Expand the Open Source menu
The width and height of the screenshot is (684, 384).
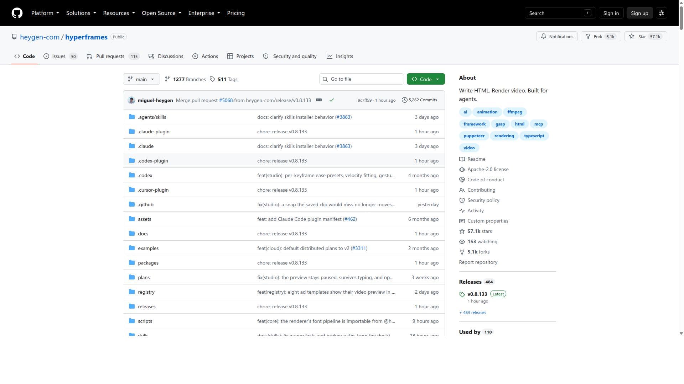coord(162,13)
